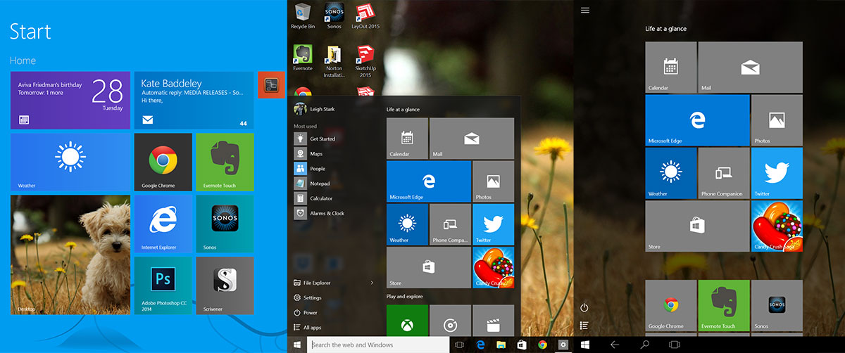Select Notepad from the Most used list
The height and width of the screenshot is (353, 845).
point(319,184)
